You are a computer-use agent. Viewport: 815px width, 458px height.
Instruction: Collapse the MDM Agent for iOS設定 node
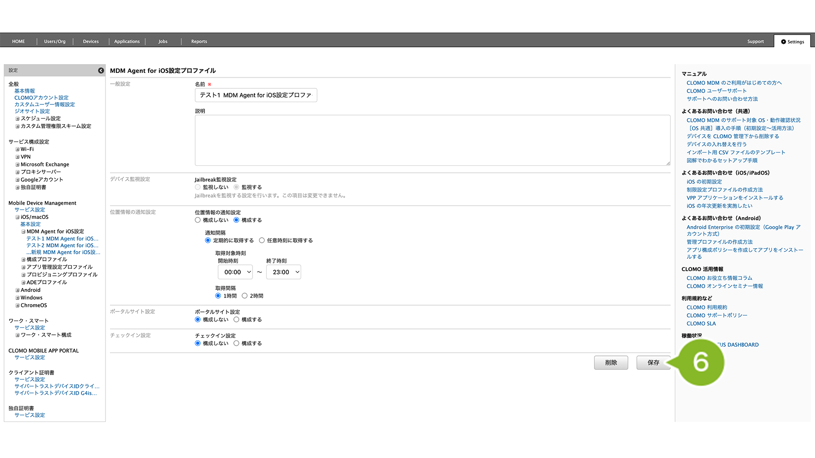point(23,232)
